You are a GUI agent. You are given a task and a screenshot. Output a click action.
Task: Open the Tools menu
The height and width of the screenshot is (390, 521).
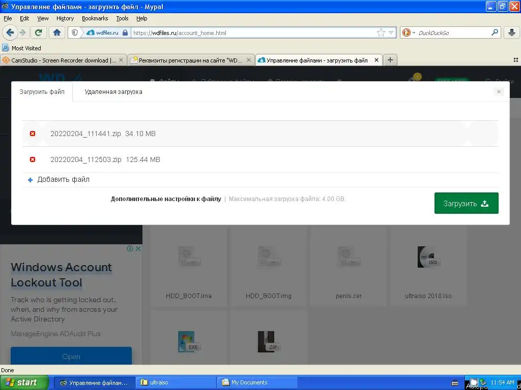click(122, 18)
